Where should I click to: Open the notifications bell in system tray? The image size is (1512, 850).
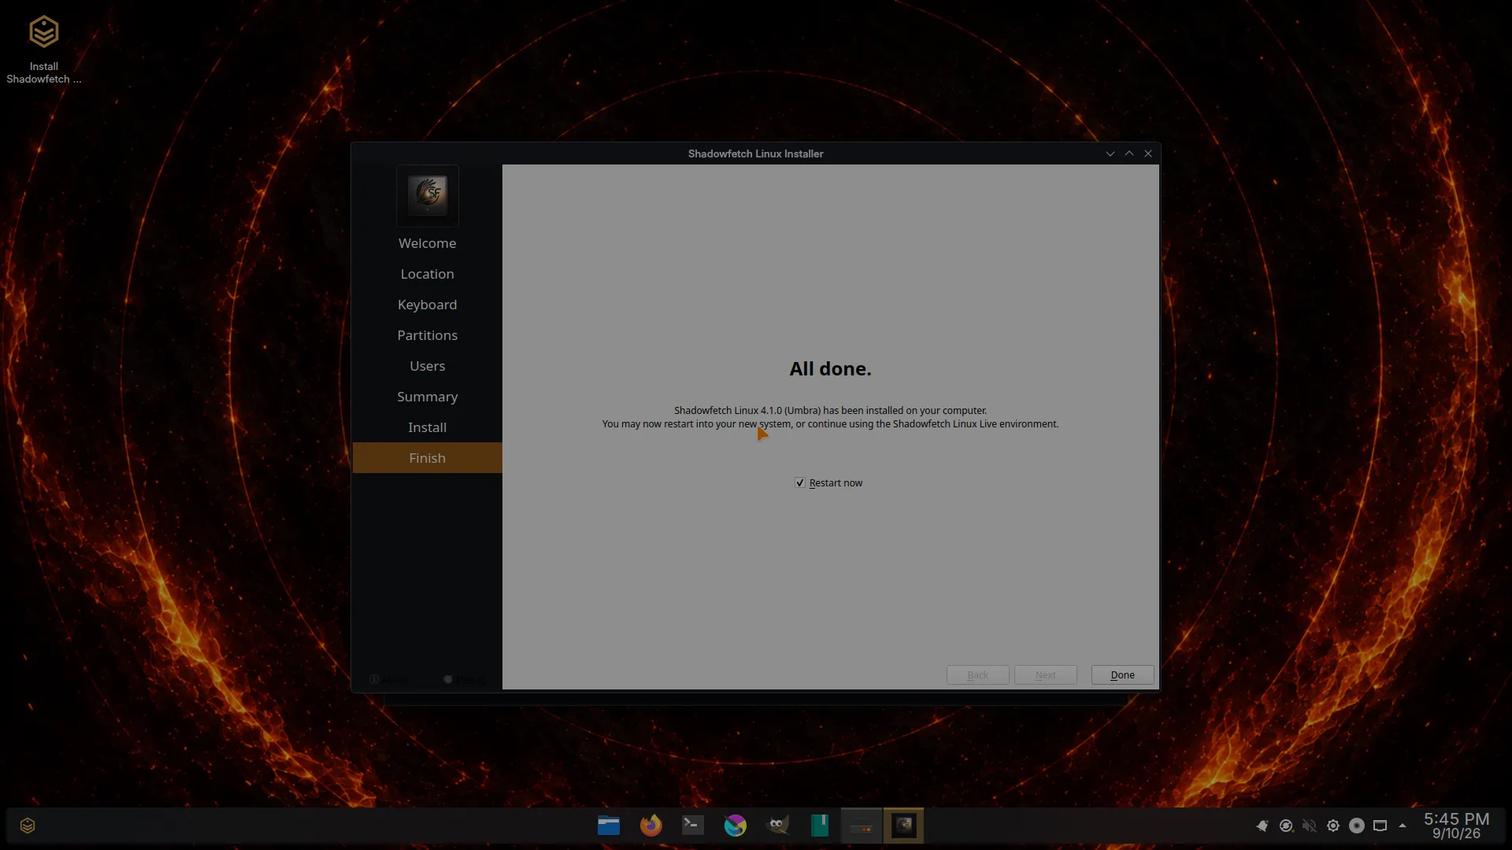pos(1262,826)
